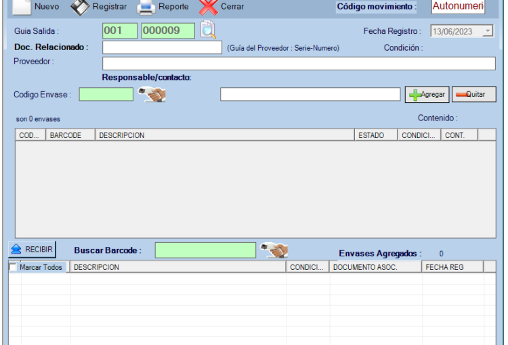Viewport: 508px width, 345px height.
Task: Click the Quitar button
Action: pos(473,95)
